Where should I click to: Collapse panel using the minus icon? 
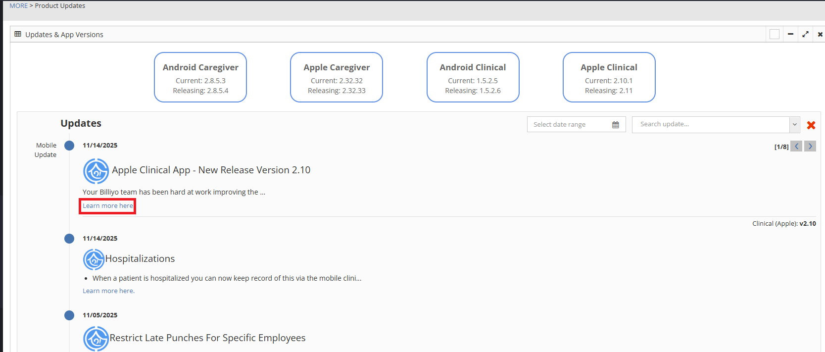click(790, 34)
